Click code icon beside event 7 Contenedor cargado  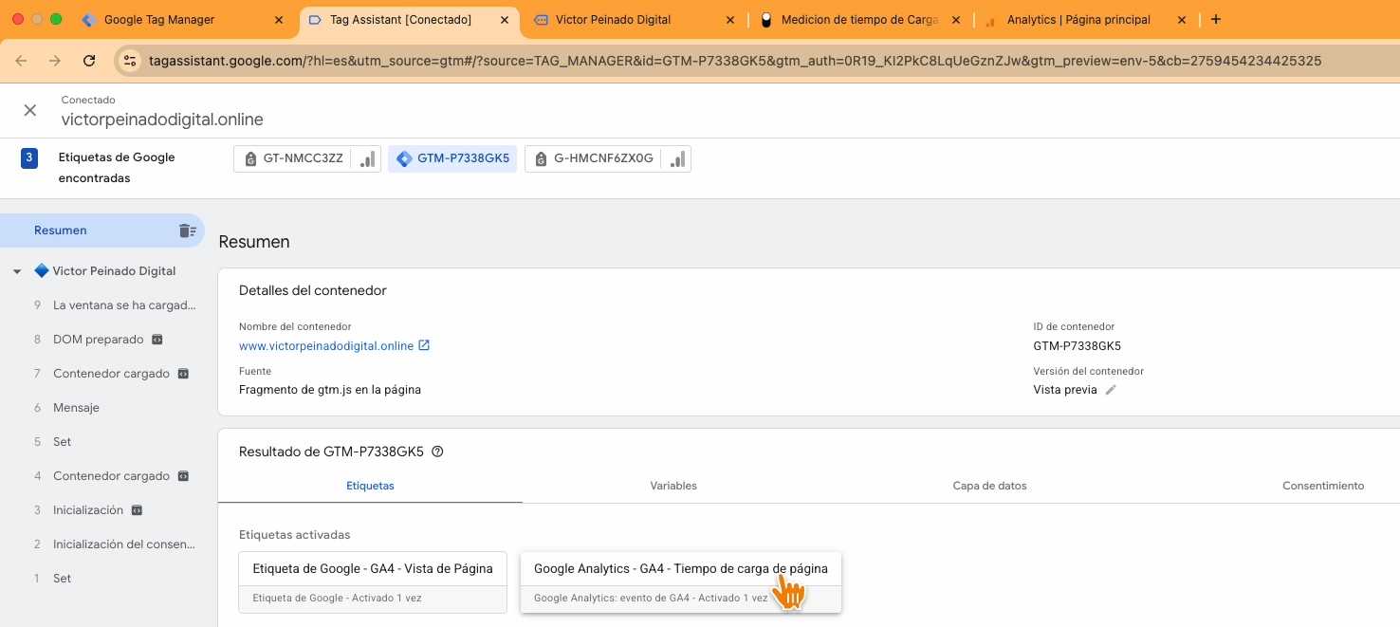(x=184, y=374)
